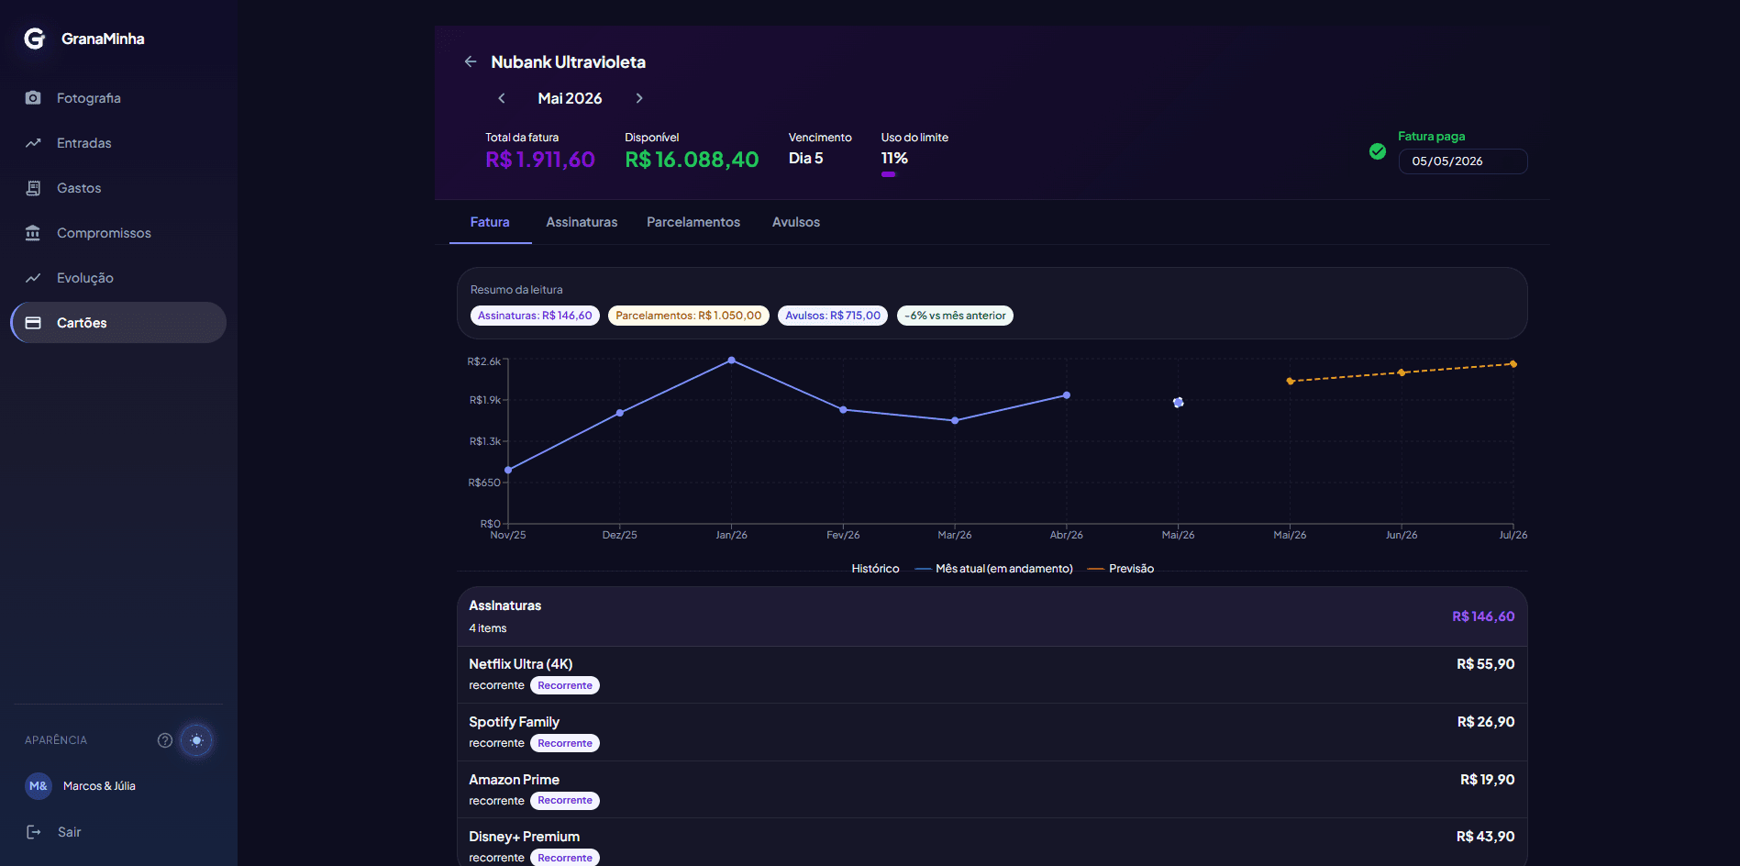The image size is (1740, 866).
Task: Click the Assinaturas total R$ 146,60
Action: click(x=1483, y=616)
